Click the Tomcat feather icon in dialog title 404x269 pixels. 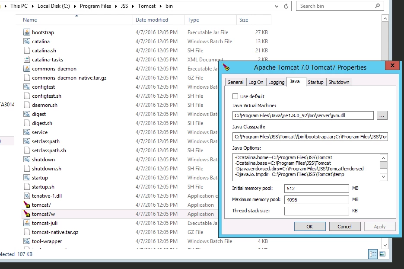226,67
